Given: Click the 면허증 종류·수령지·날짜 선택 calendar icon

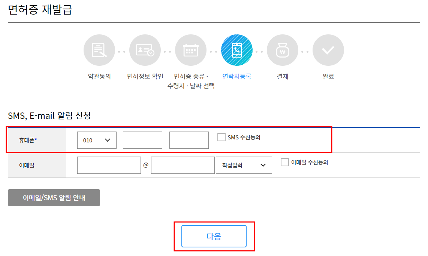Looking at the screenshot, I should 191,50.
